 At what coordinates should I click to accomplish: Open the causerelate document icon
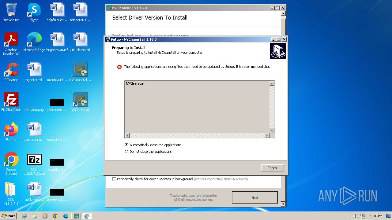click(x=34, y=132)
